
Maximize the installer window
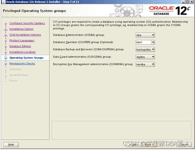[x=187, y=2]
